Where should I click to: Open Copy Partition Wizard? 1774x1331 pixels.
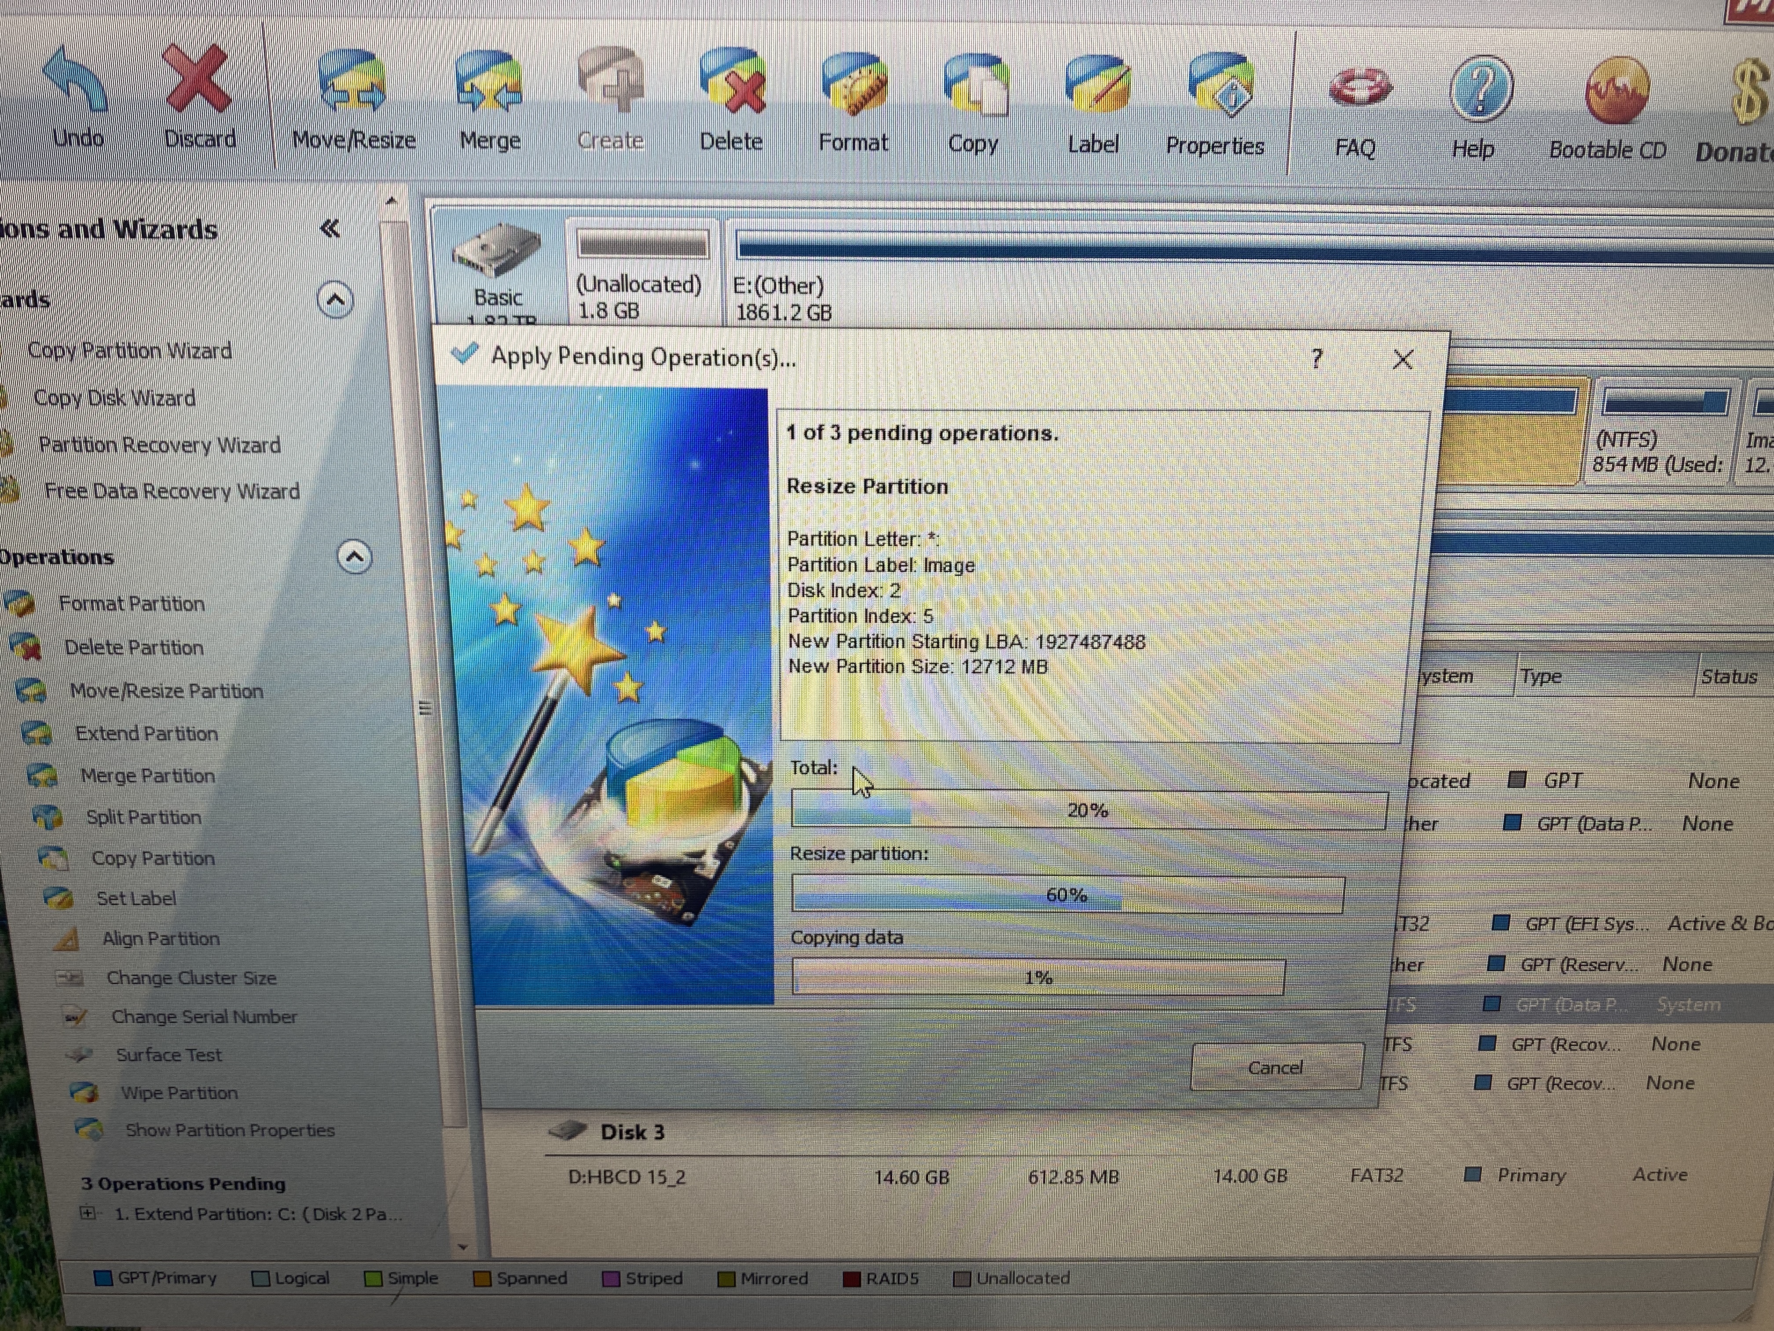click(129, 351)
